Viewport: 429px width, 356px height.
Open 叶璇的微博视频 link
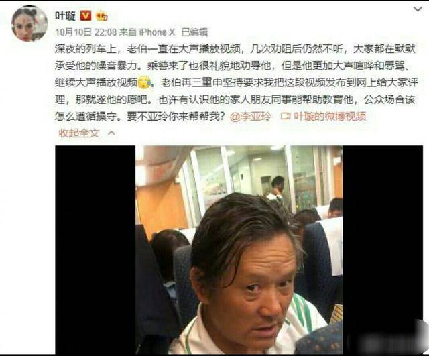tap(330, 117)
